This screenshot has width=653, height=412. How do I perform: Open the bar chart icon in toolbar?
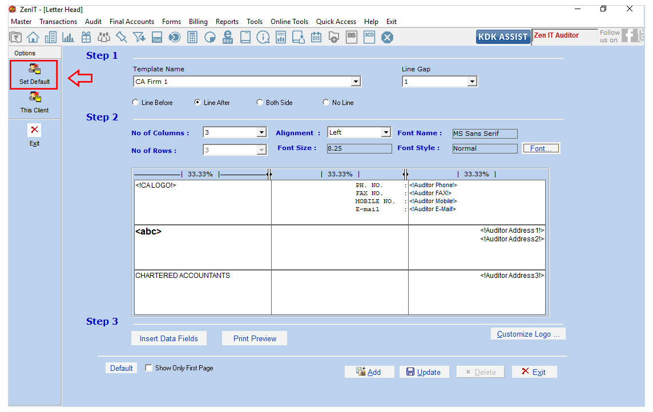point(68,37)
